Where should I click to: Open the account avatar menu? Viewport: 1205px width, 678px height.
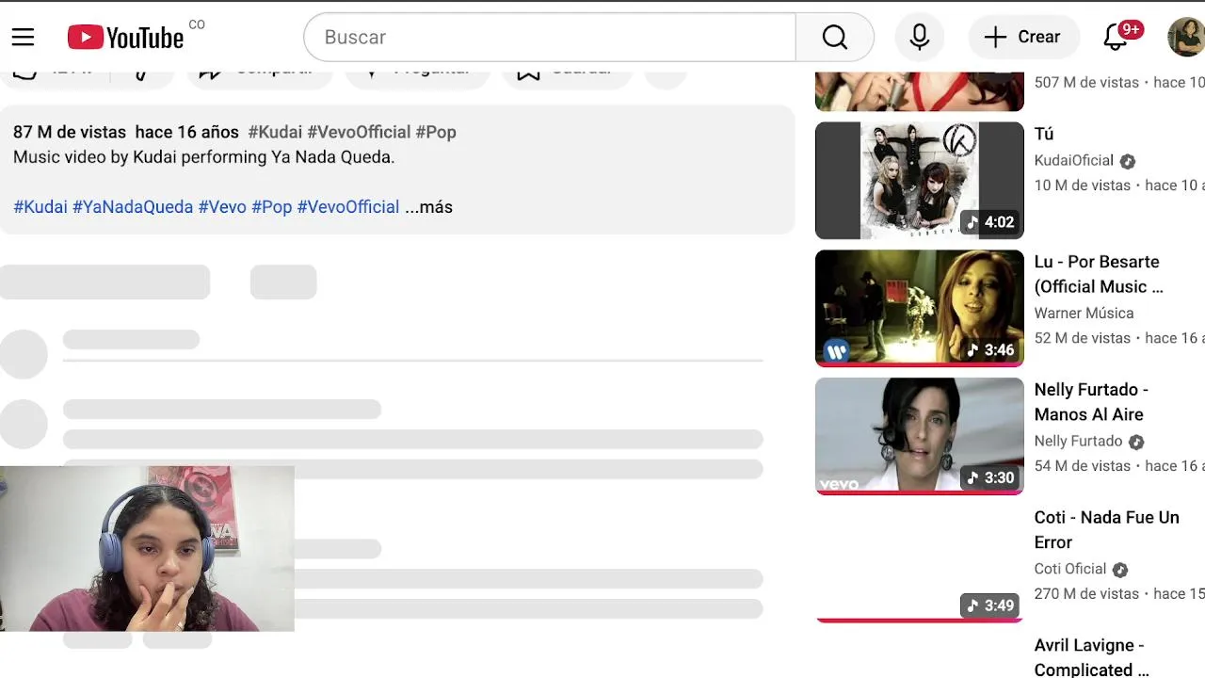click(1185, 37)
